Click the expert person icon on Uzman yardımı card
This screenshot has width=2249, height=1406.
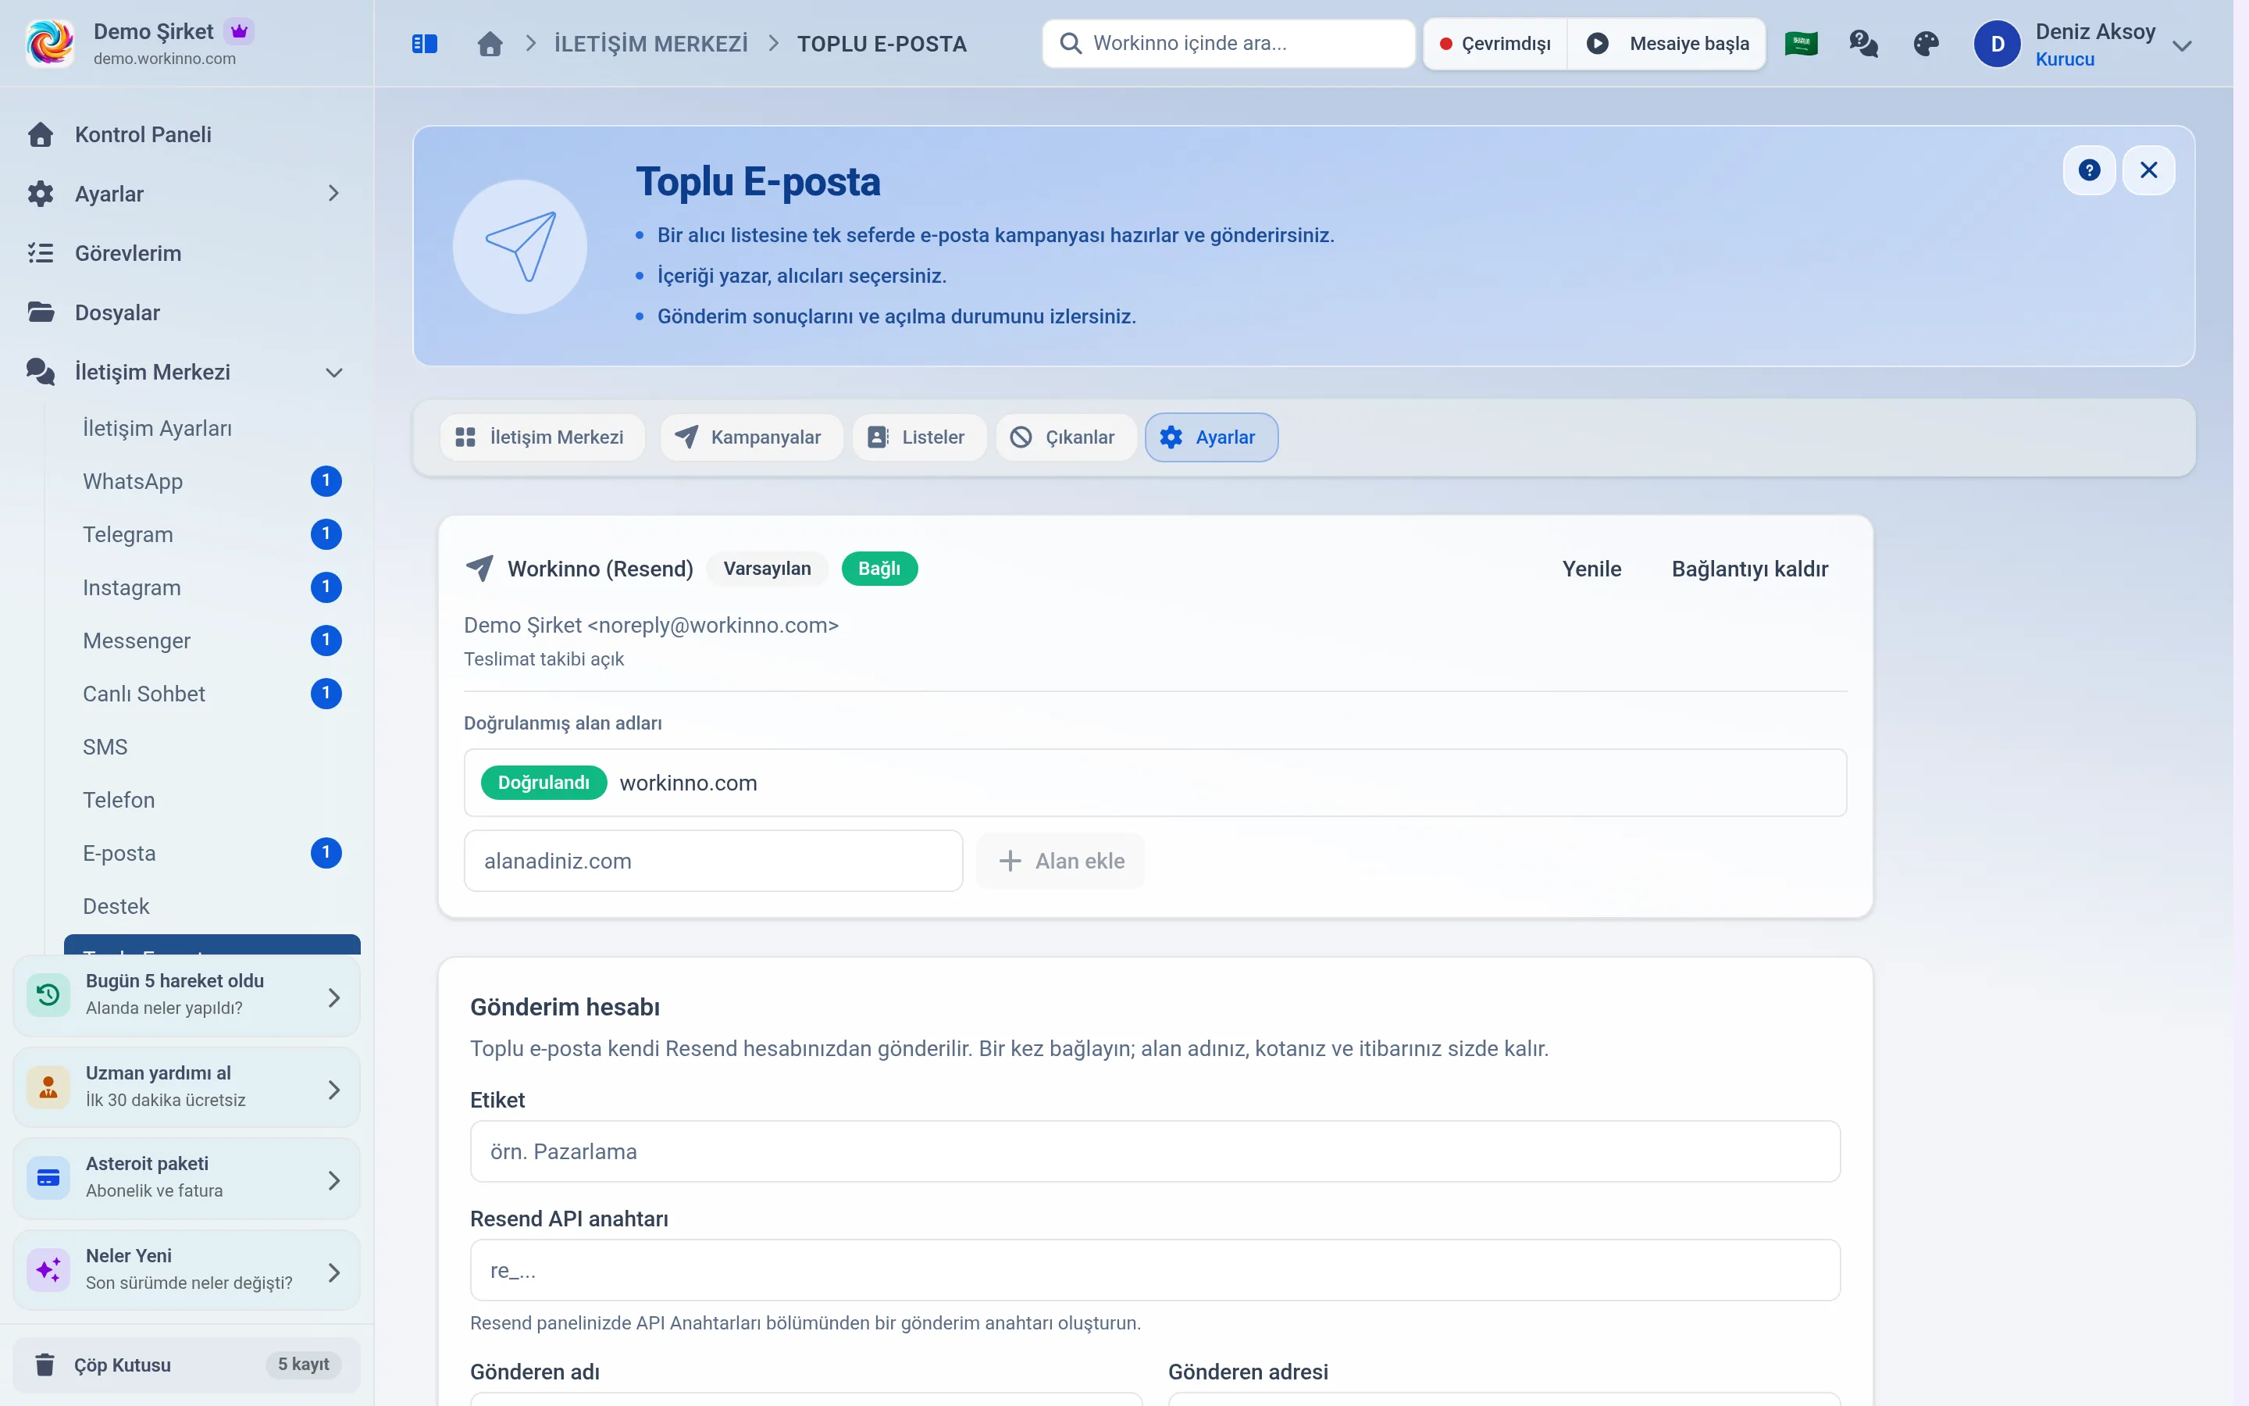(48, 1087)
